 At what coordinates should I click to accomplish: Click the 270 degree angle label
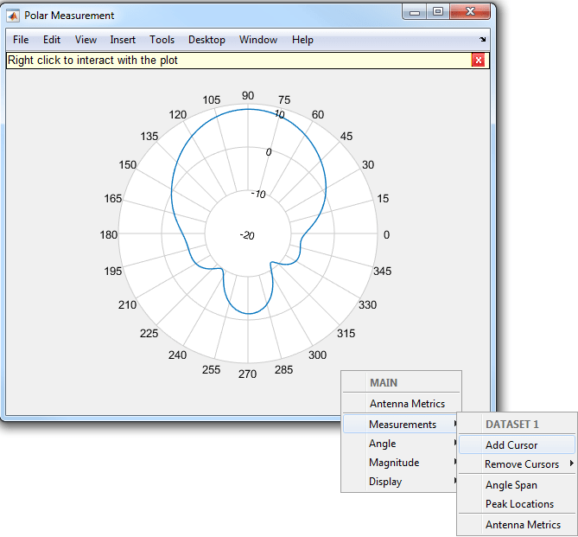point(247,374)
